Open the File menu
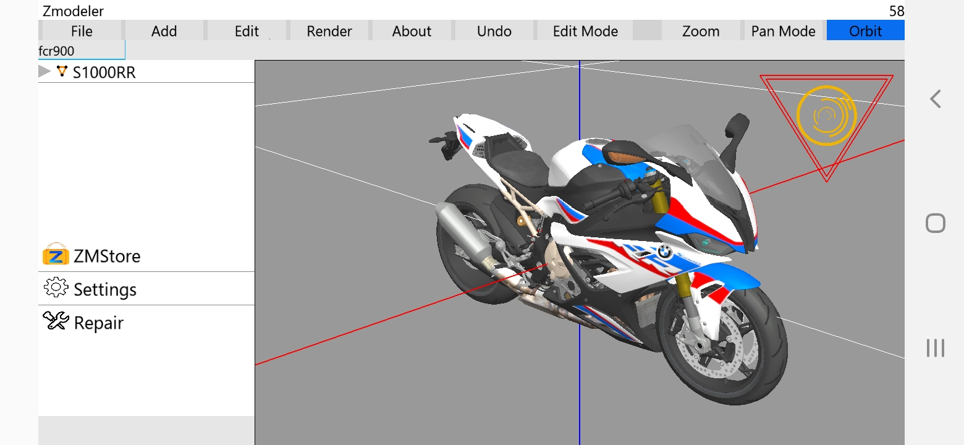The width and height of the screenshot is (964, 445). click(82, 31)
